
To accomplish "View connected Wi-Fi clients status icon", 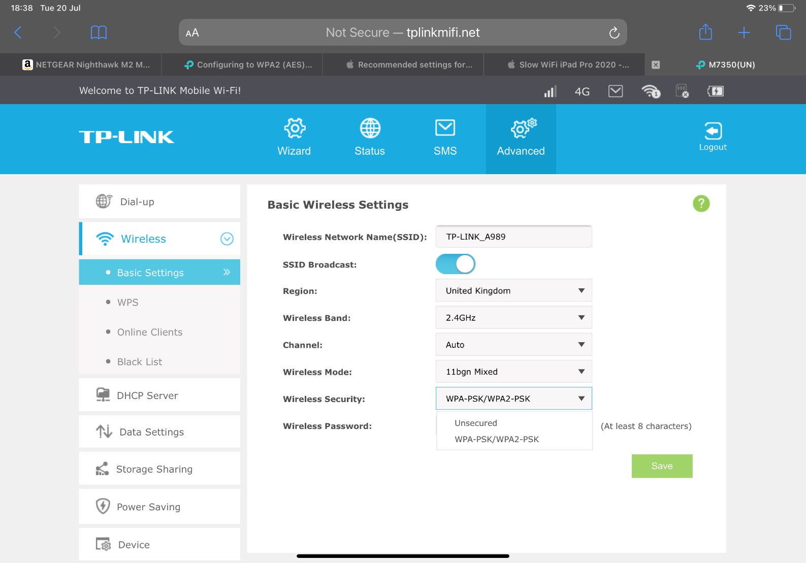I will click(651, 91).
